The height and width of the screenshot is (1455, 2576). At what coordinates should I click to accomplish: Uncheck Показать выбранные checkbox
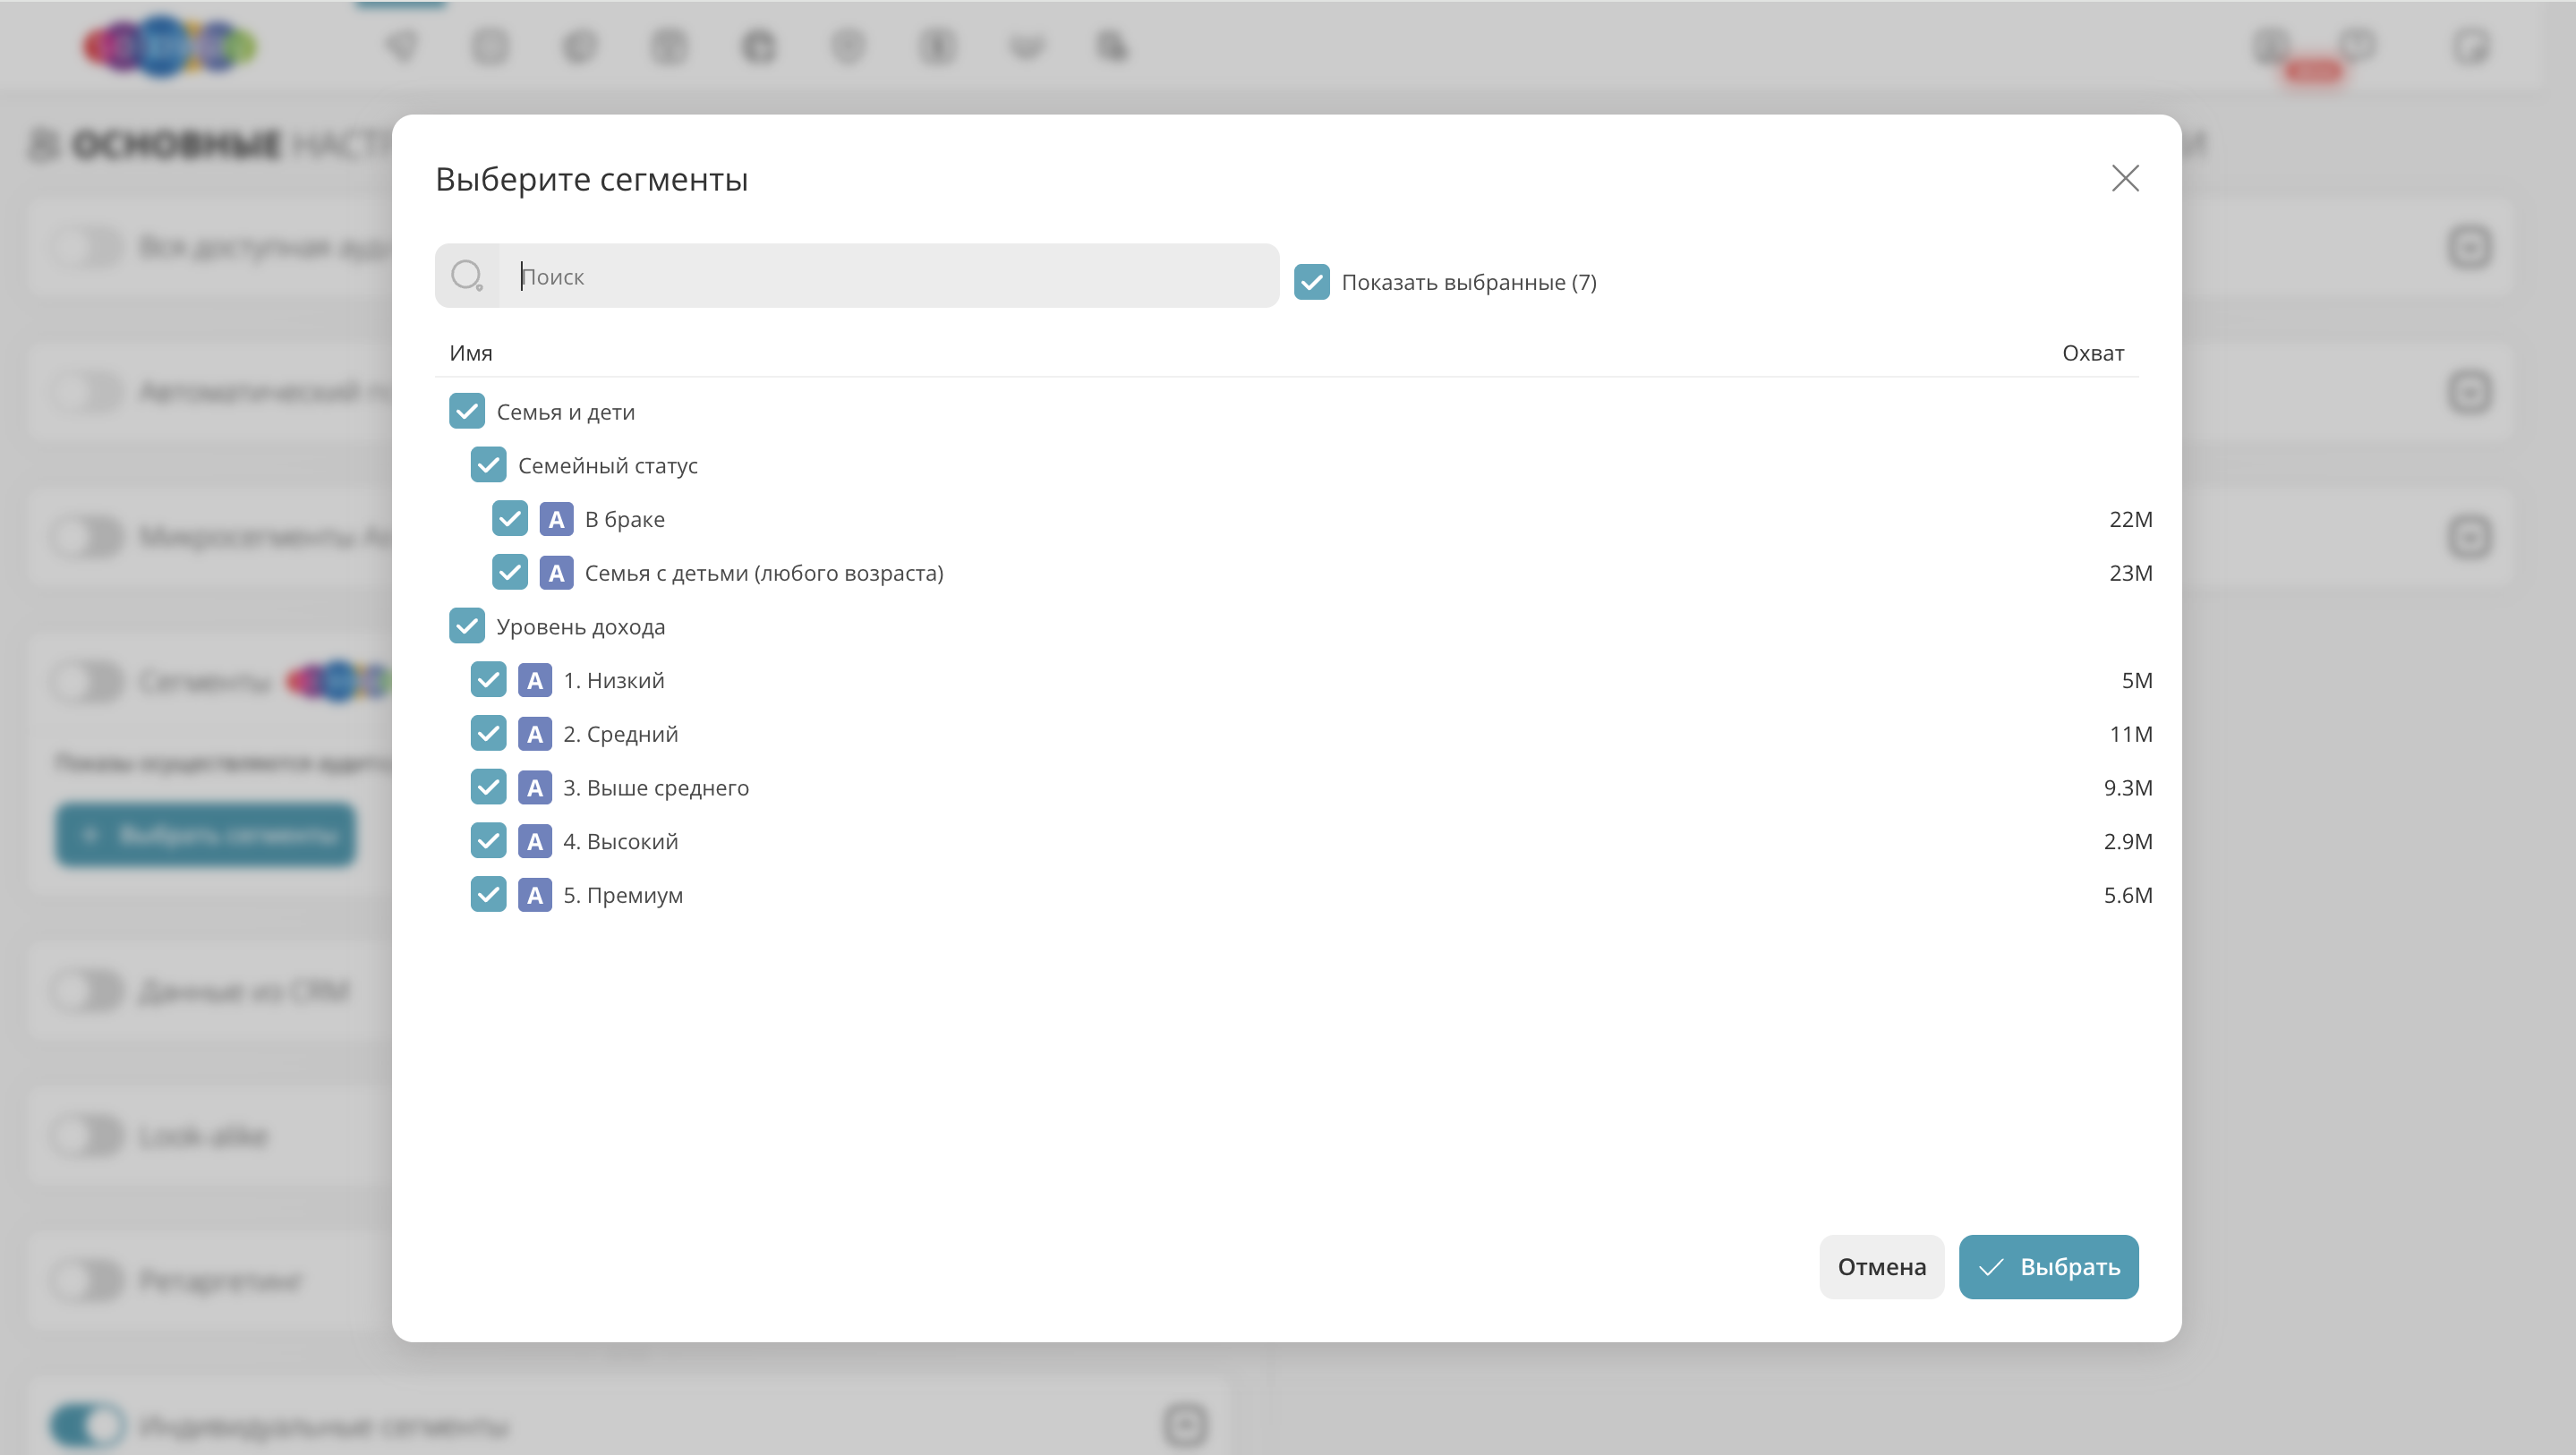1311,282
